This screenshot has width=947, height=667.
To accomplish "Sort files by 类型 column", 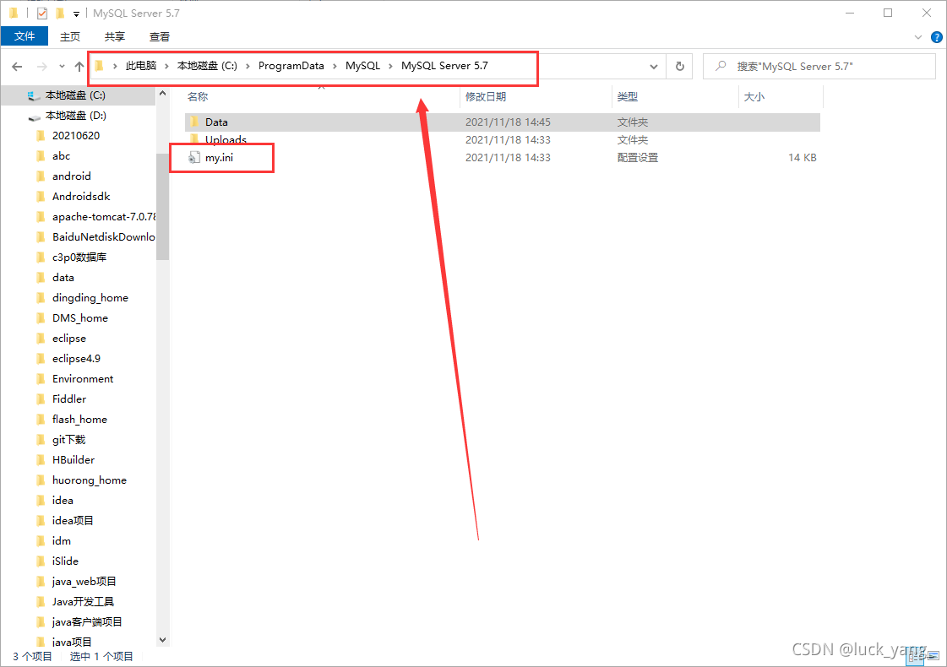I will click(x=628, y=96).
